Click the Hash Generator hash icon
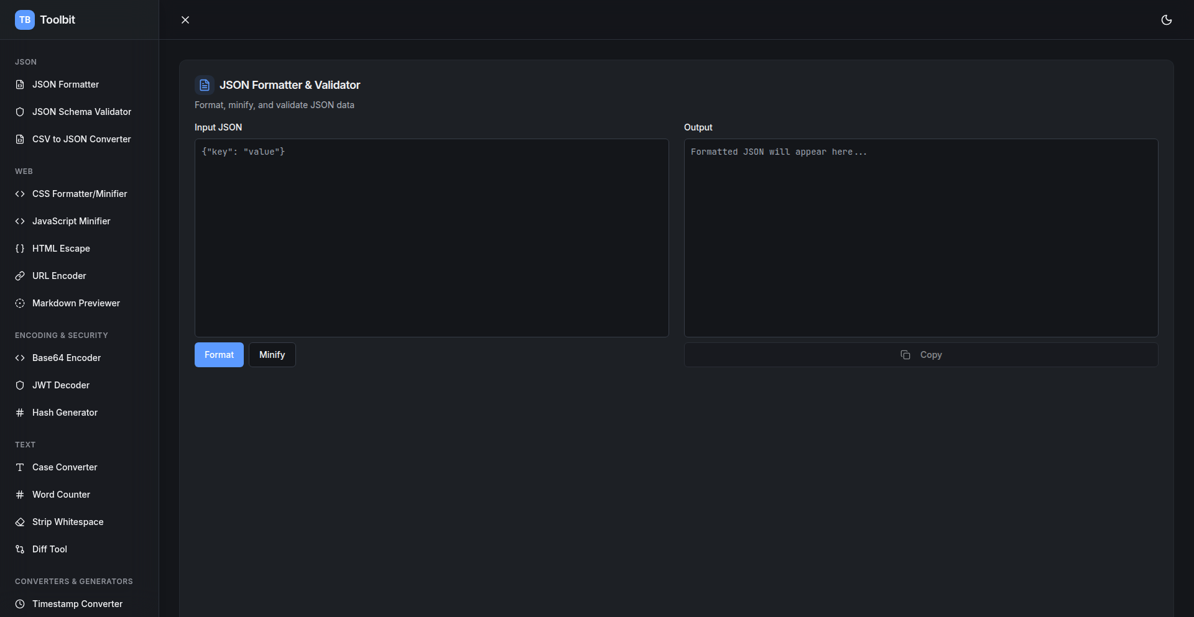 tap(20, 413)
